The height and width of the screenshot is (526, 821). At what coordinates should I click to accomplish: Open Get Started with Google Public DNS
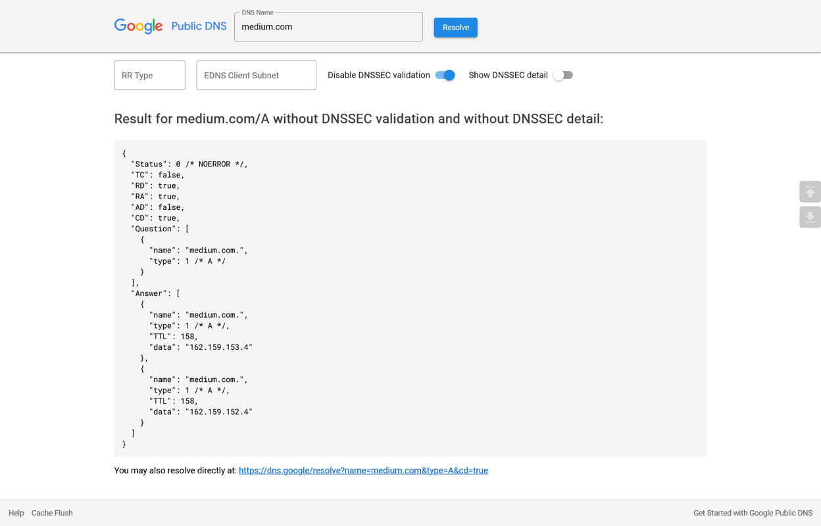click(753, 513)
